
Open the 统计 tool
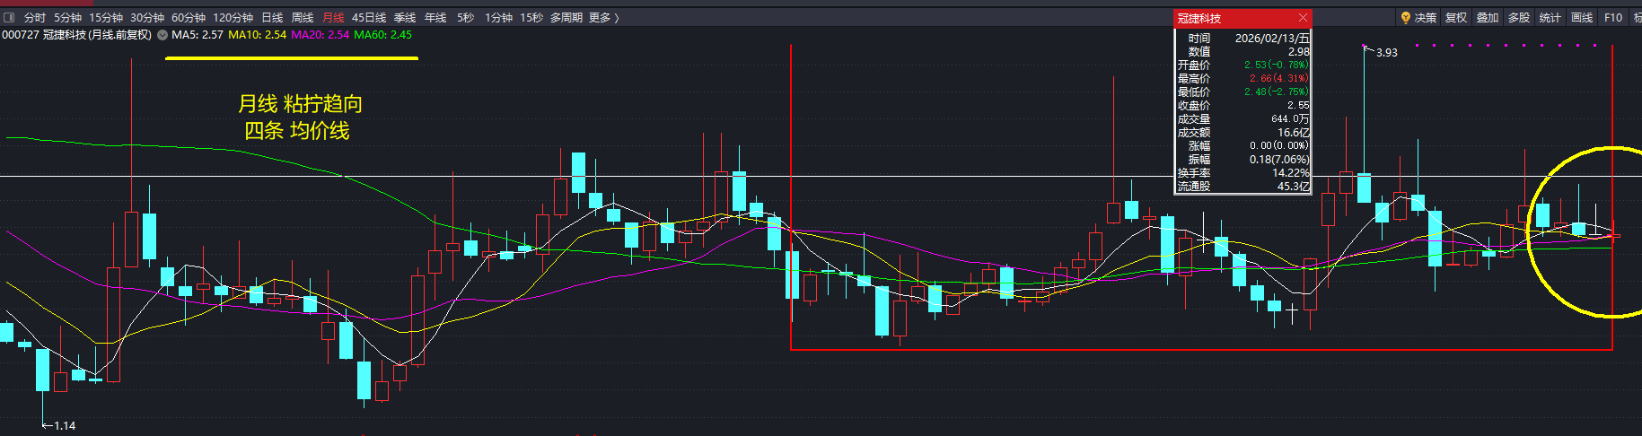tap(1550, 17)
